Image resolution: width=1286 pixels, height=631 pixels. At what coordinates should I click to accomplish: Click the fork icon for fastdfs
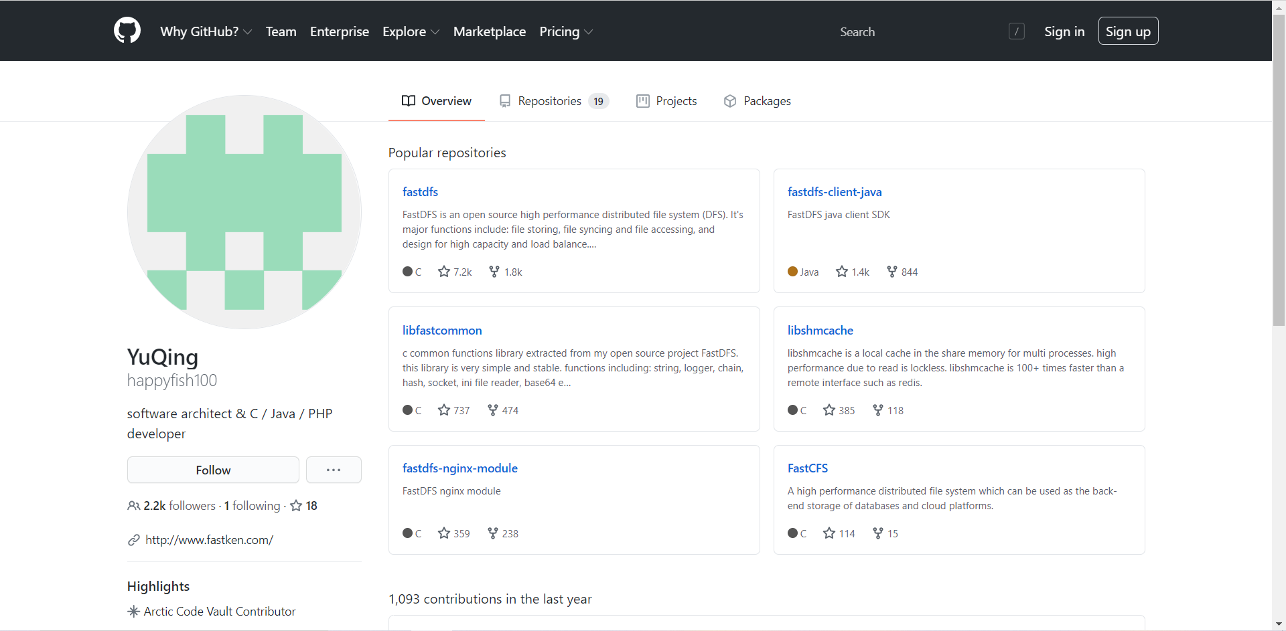(x=494, y=272)
